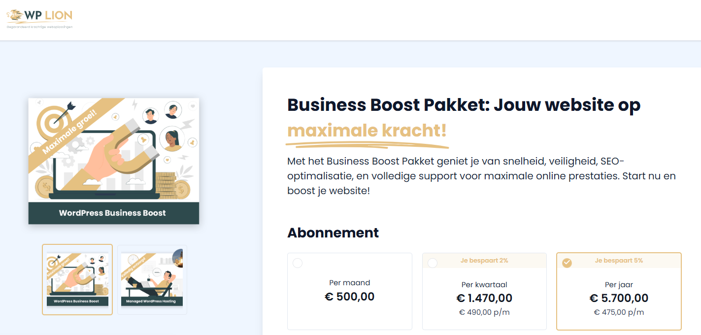Select the WordPress Business Boost thumbnail
The height and width of the screenshot is (335, 701).
[77, 279]
